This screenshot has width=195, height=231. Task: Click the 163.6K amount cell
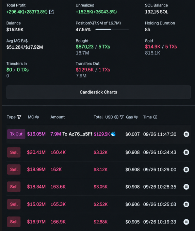pyautogui.click(x=58, y=186)
